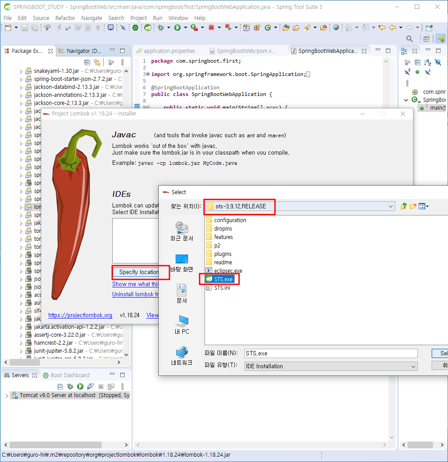Click Recent Documents (최근 문서) shortcut
This screenshot has height=462, width=448.
(x=181, y=231)
